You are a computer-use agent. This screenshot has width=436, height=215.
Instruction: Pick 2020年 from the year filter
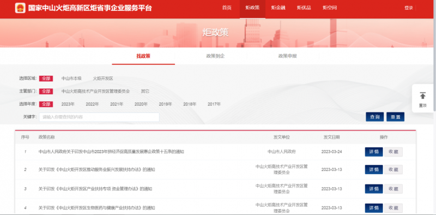click(141, 104)
